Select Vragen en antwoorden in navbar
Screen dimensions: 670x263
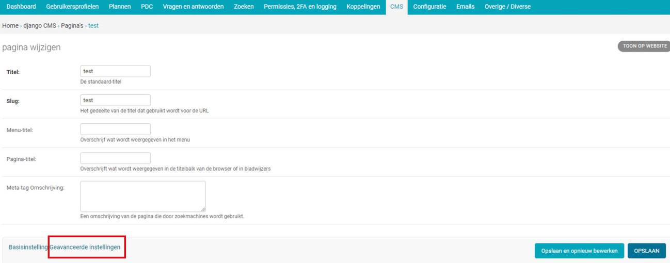pos(193,7)
